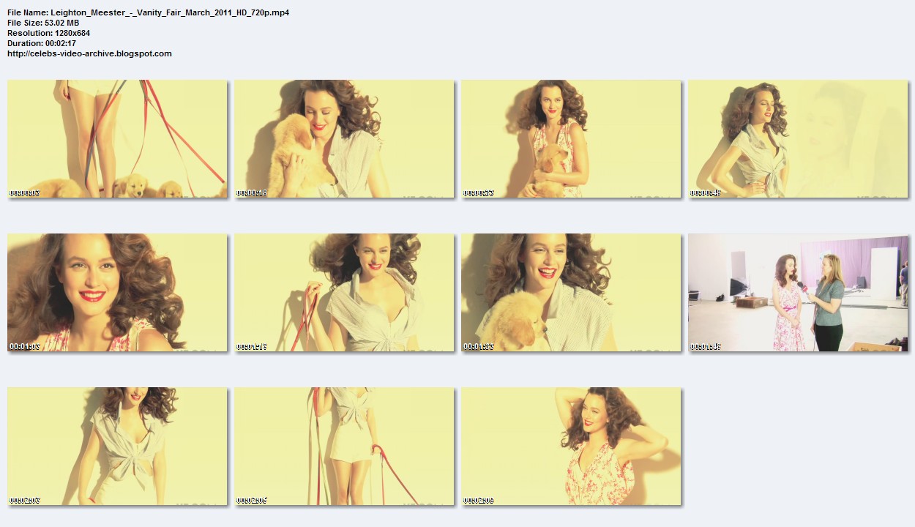Click timestamp on the arm-raised floral dress thumbnail

[479, 501]
